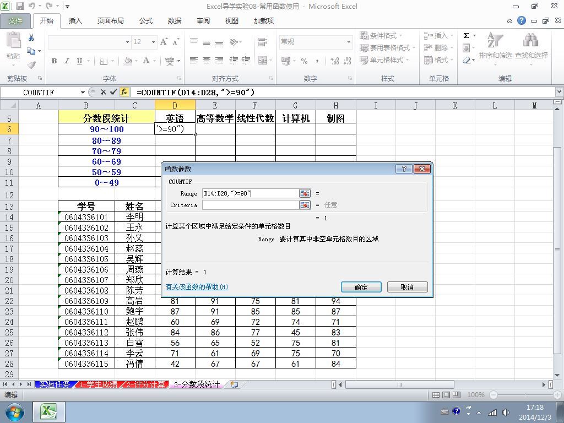The height and width of the screenshot is (423, 564).
Task: Click the Criteria input field in dialog
Action: 251,205
